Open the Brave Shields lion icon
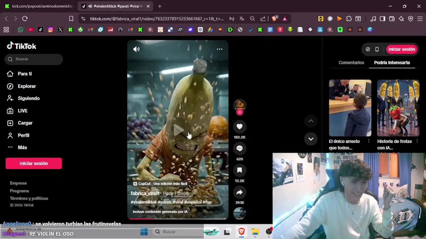The width and height of the screenshot is (426, 239). point(274,19)
